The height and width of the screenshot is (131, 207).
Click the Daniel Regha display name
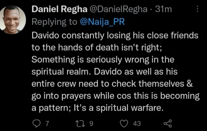(x=59, y=9)
